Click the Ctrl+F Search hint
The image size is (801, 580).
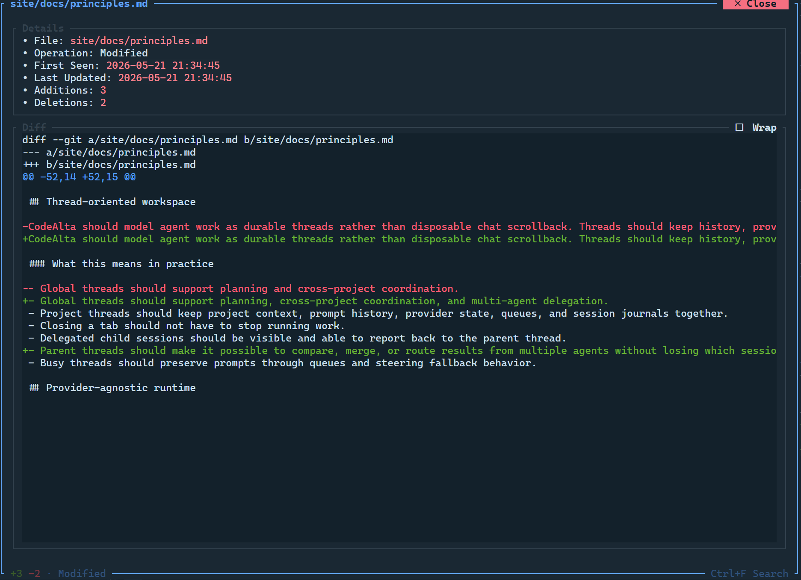749,574
